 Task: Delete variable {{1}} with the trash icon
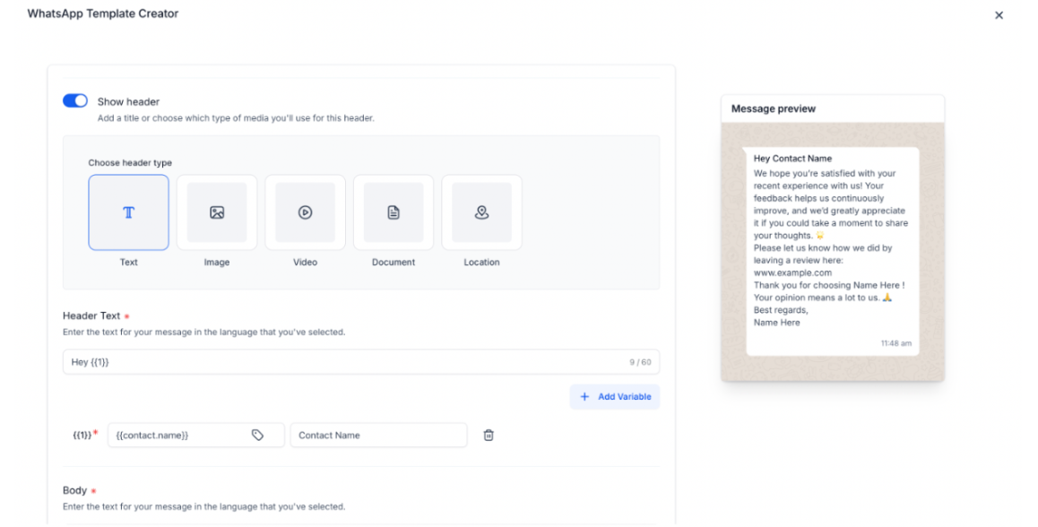pos(489,436)
